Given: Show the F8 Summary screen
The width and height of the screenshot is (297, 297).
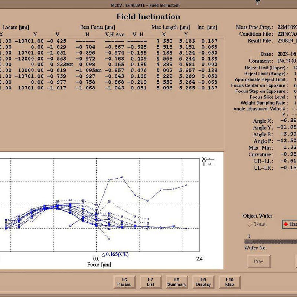Looking at the screenshot, I should click(x=177, y=282).
